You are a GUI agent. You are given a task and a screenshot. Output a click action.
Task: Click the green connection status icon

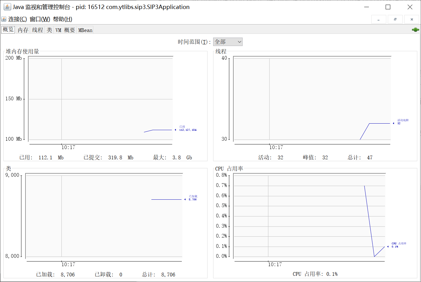coord(415,30)
